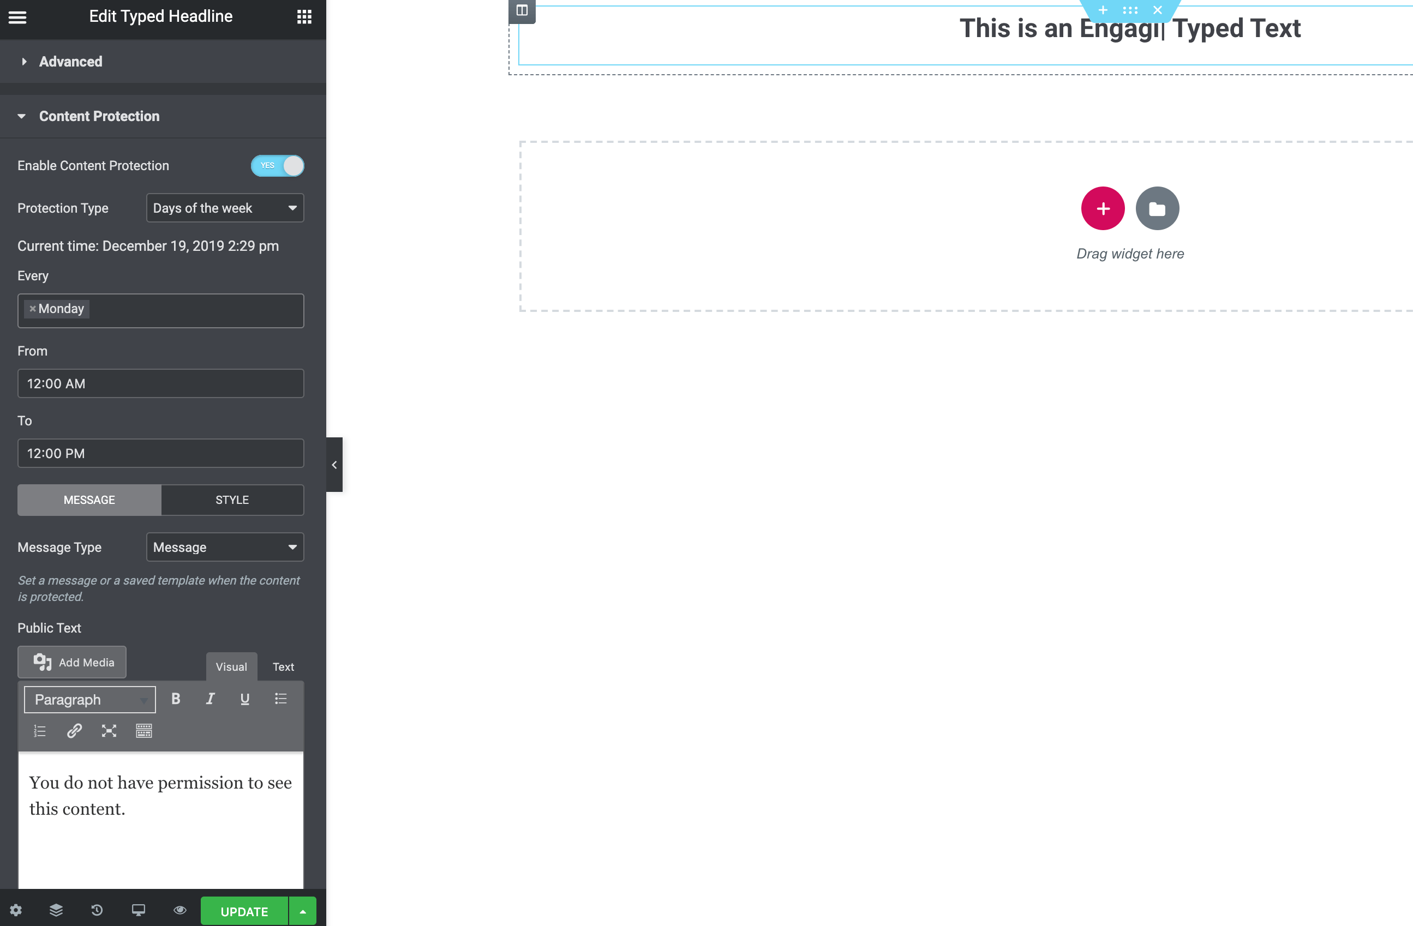Toggle distraction-free fullscreen editing icon
The image size is (1413, 926).
tap(109, 731)
